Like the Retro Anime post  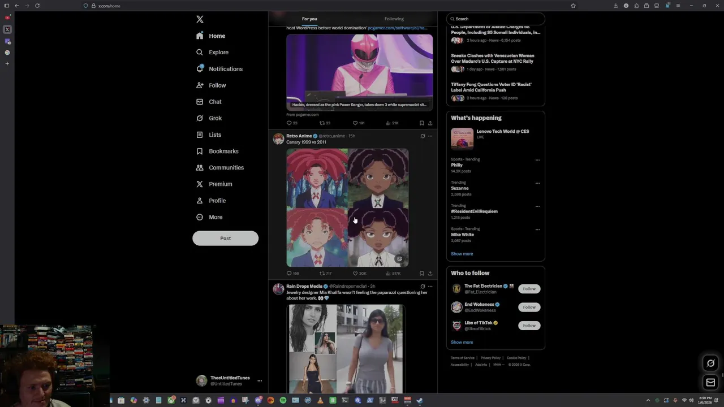click(359, 274)
